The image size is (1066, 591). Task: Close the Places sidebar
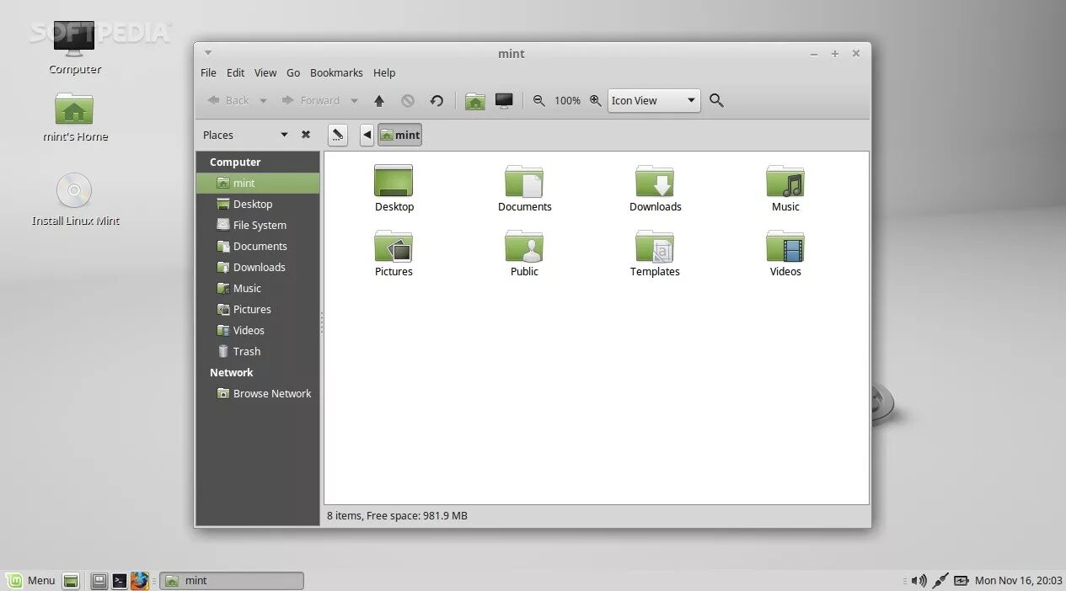click(306, 135)
